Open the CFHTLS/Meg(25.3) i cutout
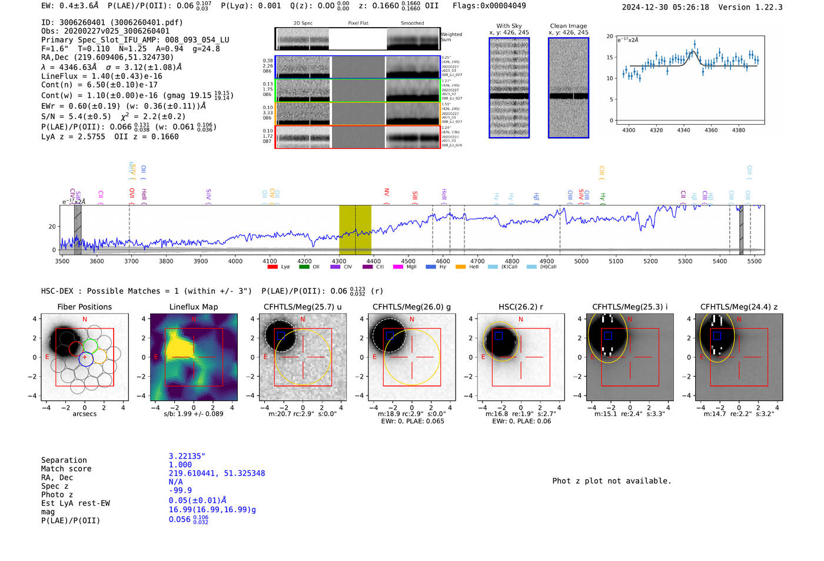 pos(630,357)
